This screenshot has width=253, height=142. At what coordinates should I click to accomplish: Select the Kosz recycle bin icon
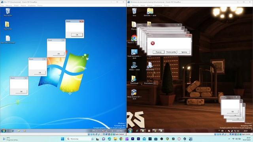pos(134,12)
